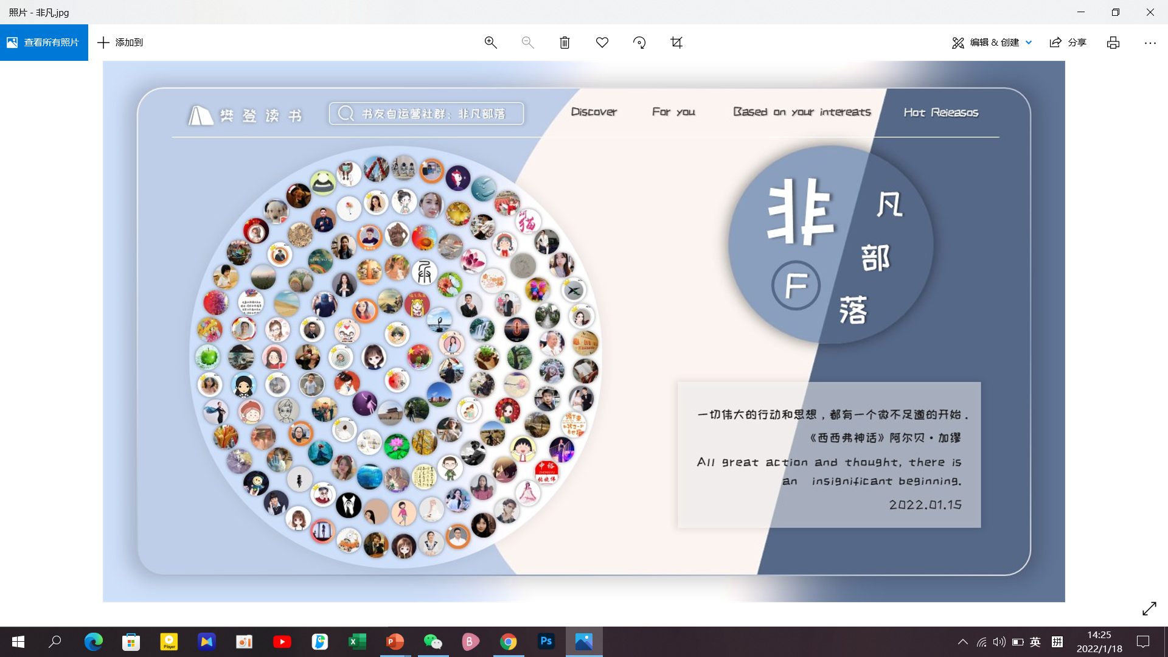Enter full screen with diagonal arrows icon
The height and width of the screenshot is (657, 1168).
(1149, 608)
